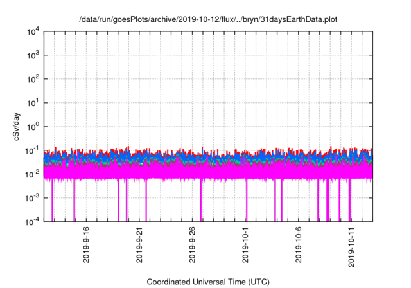The width and height of the screenshot is (411, 288).
Task: Click the 10^2 y-axis tick label
Action: [x=33, y=80]
